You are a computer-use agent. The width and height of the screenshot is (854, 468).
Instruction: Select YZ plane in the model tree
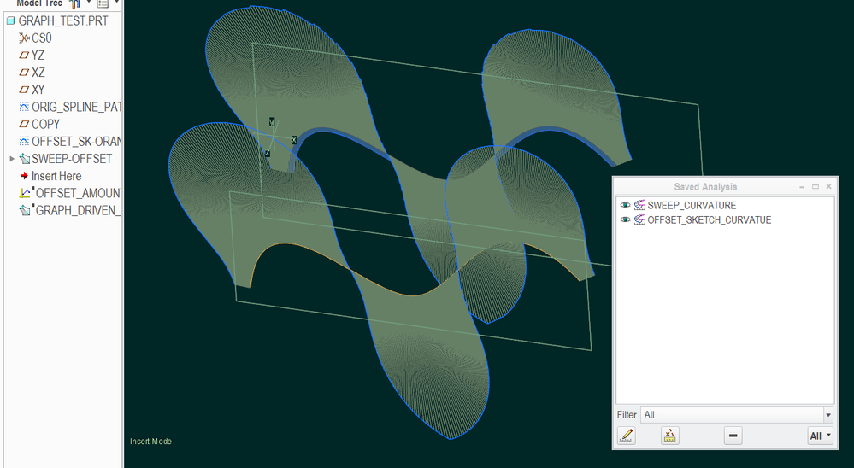(x=38, y=55)
